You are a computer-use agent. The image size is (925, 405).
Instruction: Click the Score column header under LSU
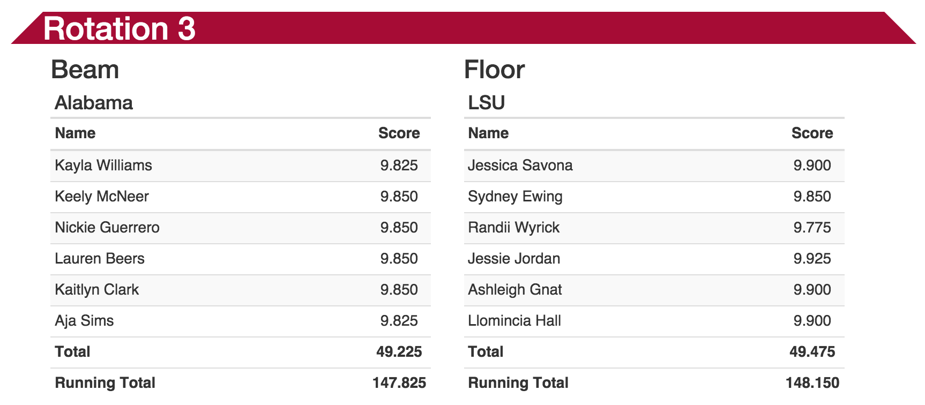[812, 133]
